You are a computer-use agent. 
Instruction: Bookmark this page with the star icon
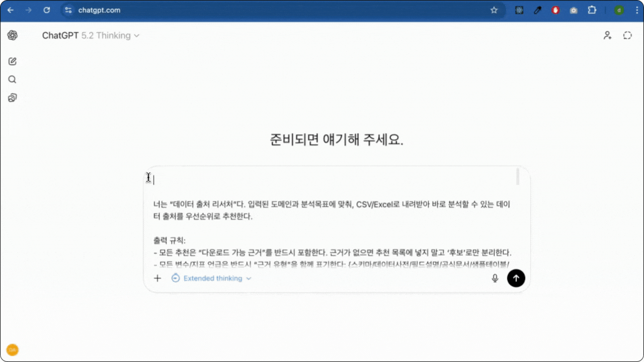click(x=494, y=10)
